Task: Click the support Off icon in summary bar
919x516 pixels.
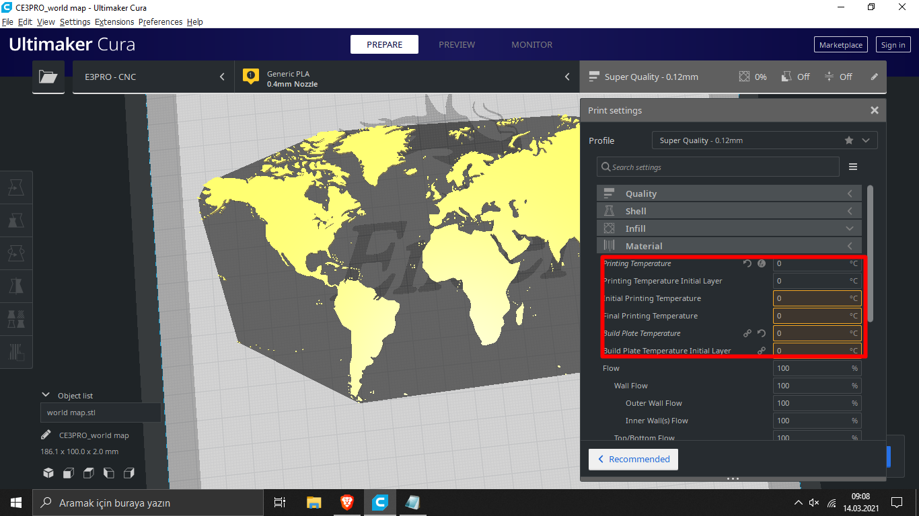Action: [786, 77]
